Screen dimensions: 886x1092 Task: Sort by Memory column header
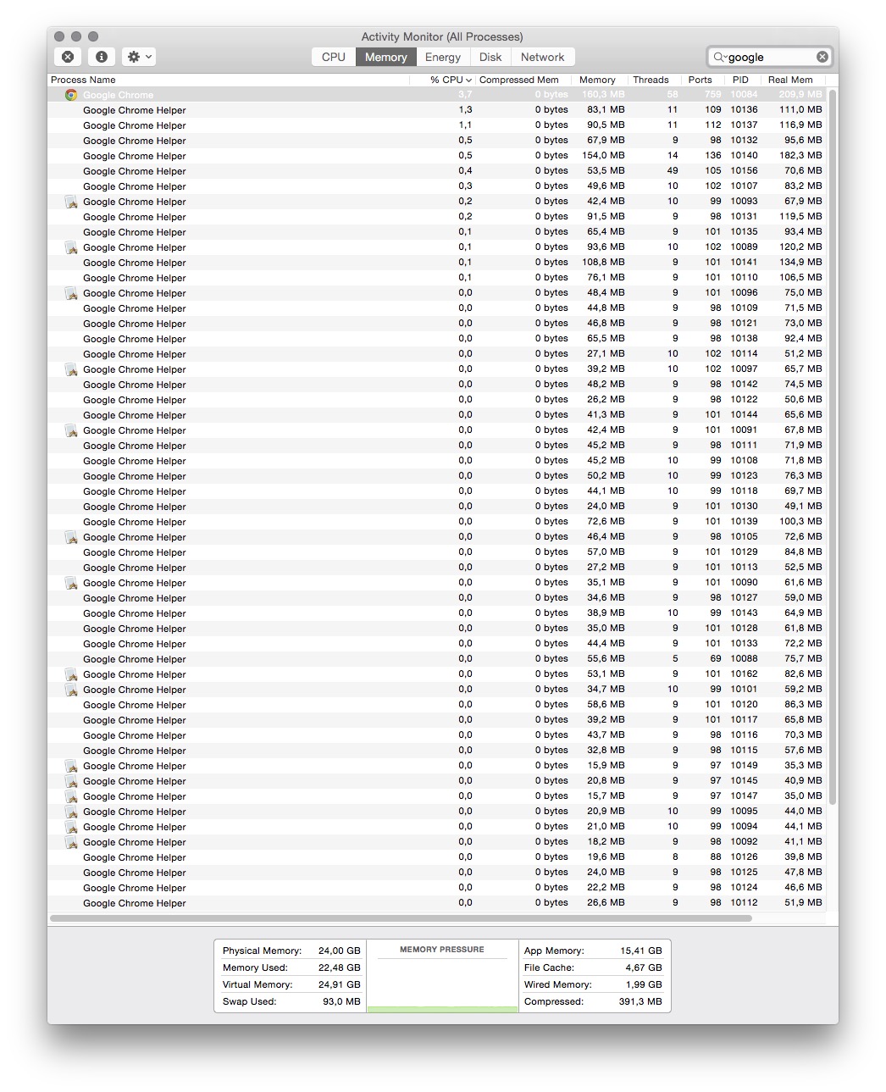[599, 80]
